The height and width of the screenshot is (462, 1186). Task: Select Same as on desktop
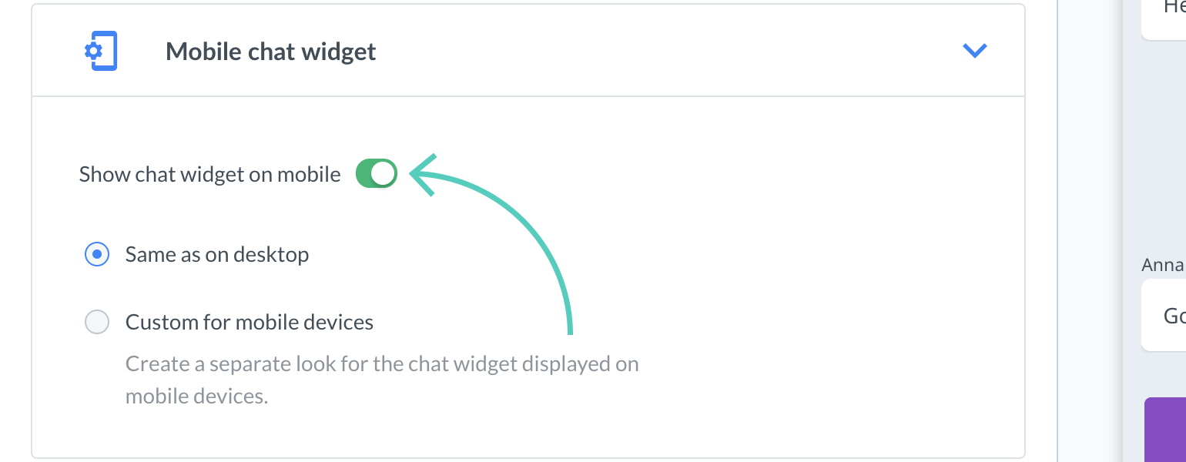(x=97, y=254)
